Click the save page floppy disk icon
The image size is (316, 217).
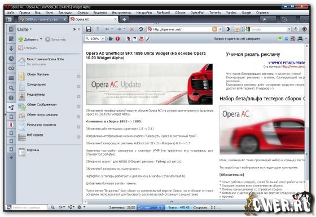[x=89, y=29]
